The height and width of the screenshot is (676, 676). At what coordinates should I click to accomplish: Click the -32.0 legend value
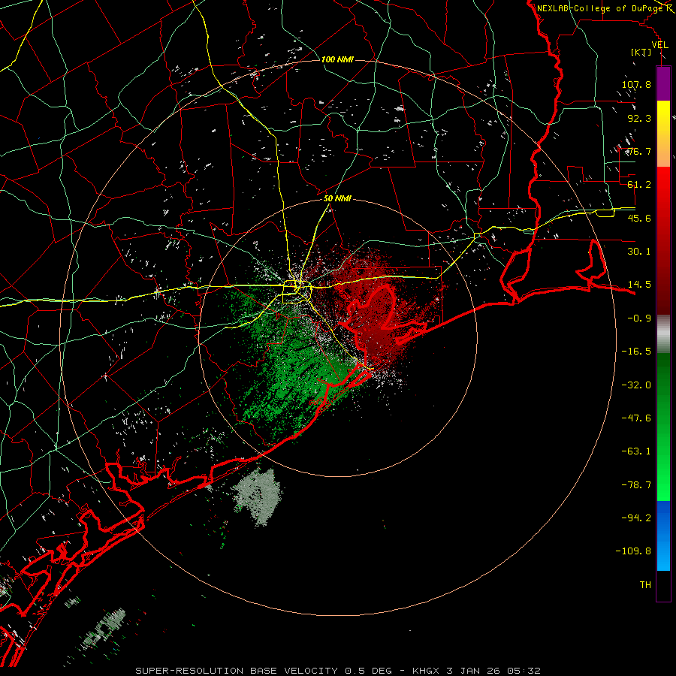coord(636,385)
